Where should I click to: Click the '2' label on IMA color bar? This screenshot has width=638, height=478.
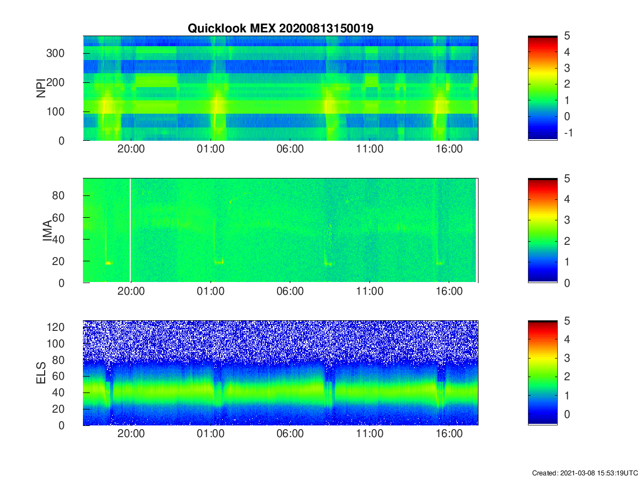[567, 241]
